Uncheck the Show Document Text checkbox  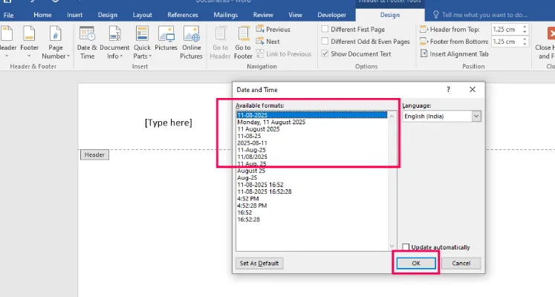coord(325,53)
